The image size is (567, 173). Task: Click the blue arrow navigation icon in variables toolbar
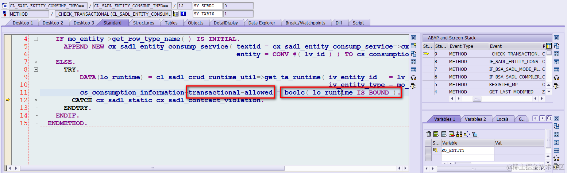tap(467, 134)
